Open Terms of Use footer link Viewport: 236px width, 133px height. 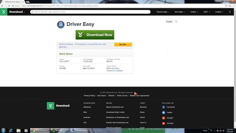click(122, 96)
